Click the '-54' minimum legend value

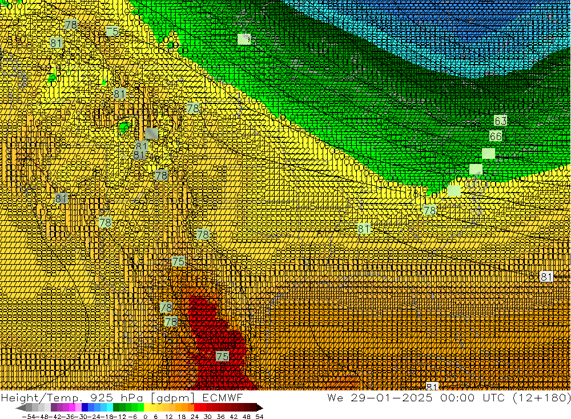click(x=29, y=417)
